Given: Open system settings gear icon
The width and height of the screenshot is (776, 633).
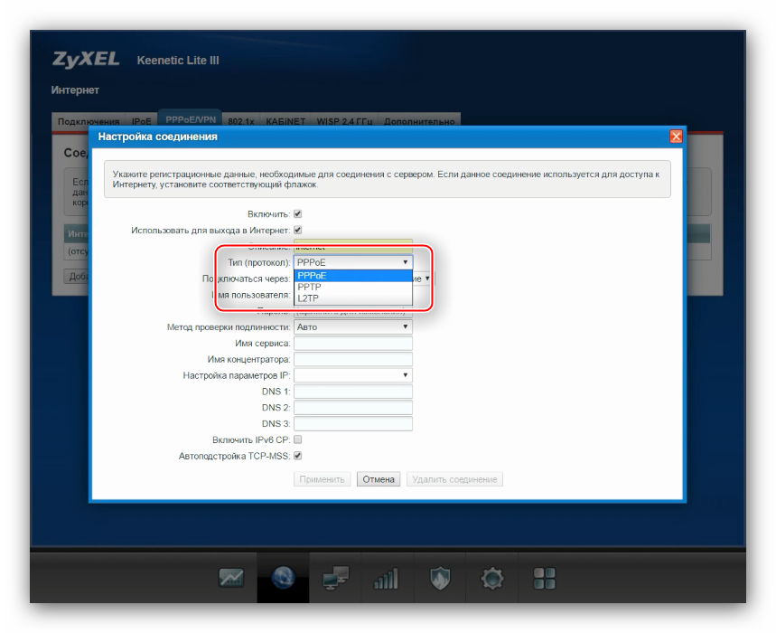Looking at the screenshot, I should click(x=492, y=579).
